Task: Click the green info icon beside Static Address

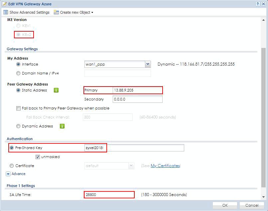Action: pyautogui.click(x=56, y=90)
